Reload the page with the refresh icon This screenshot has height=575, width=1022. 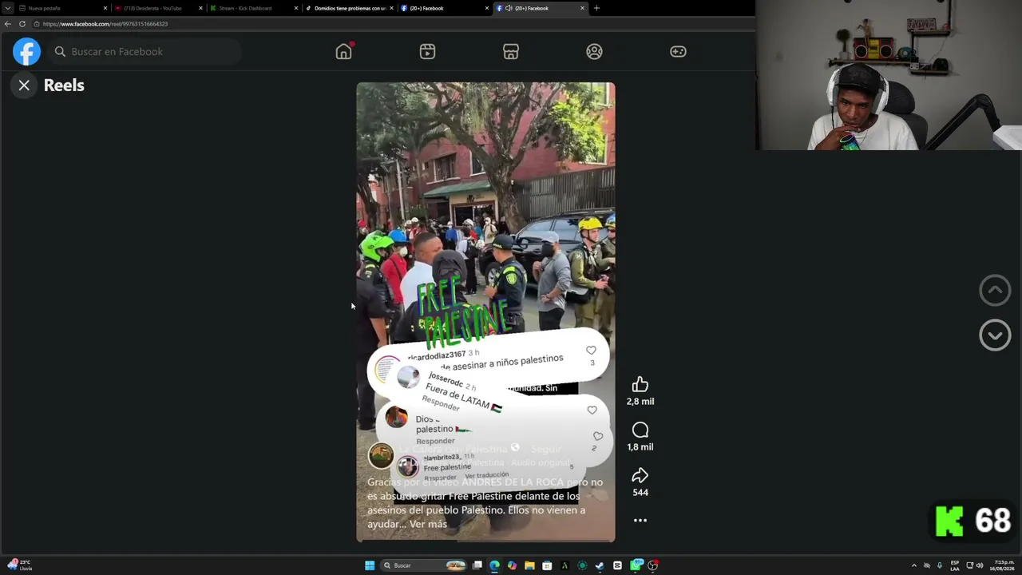pyautogui.click(x=22, y=24)
